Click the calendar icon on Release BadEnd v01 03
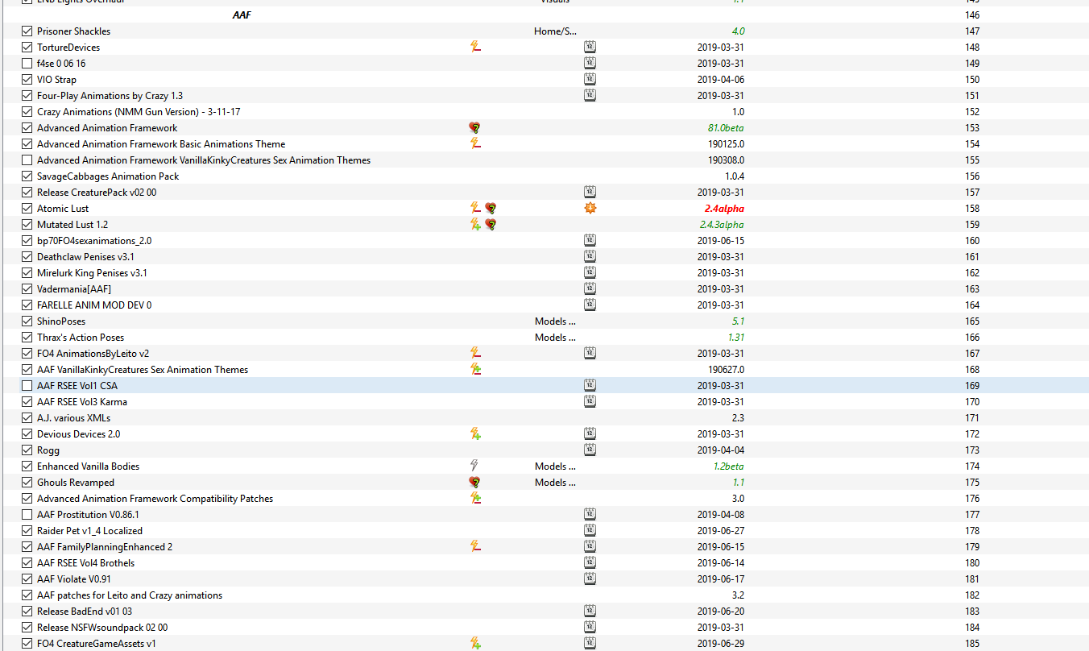This screenshot has height=651, width=1089. (x=590, y=610)
